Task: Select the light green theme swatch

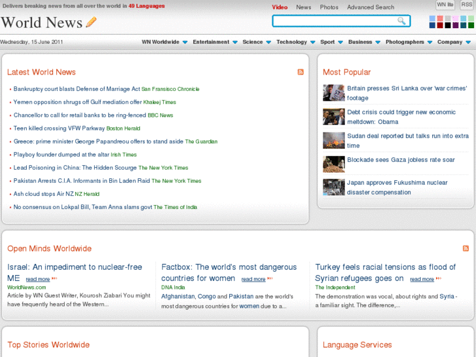Action: (x=471, y=18)
